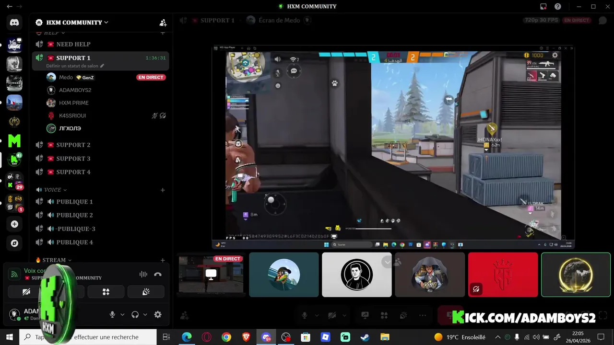Open Activities in the voice panel
Screen dimensions: 614x345
(x=106, y=291)
